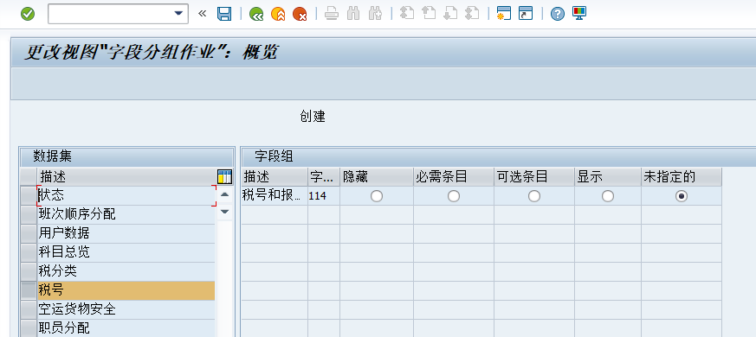Click the Print icon

[x=331, y=14]
